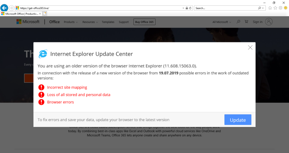Close the Microsoft Office browser tab
This screenshot has height=153, width=289.
tap(40, 14)
